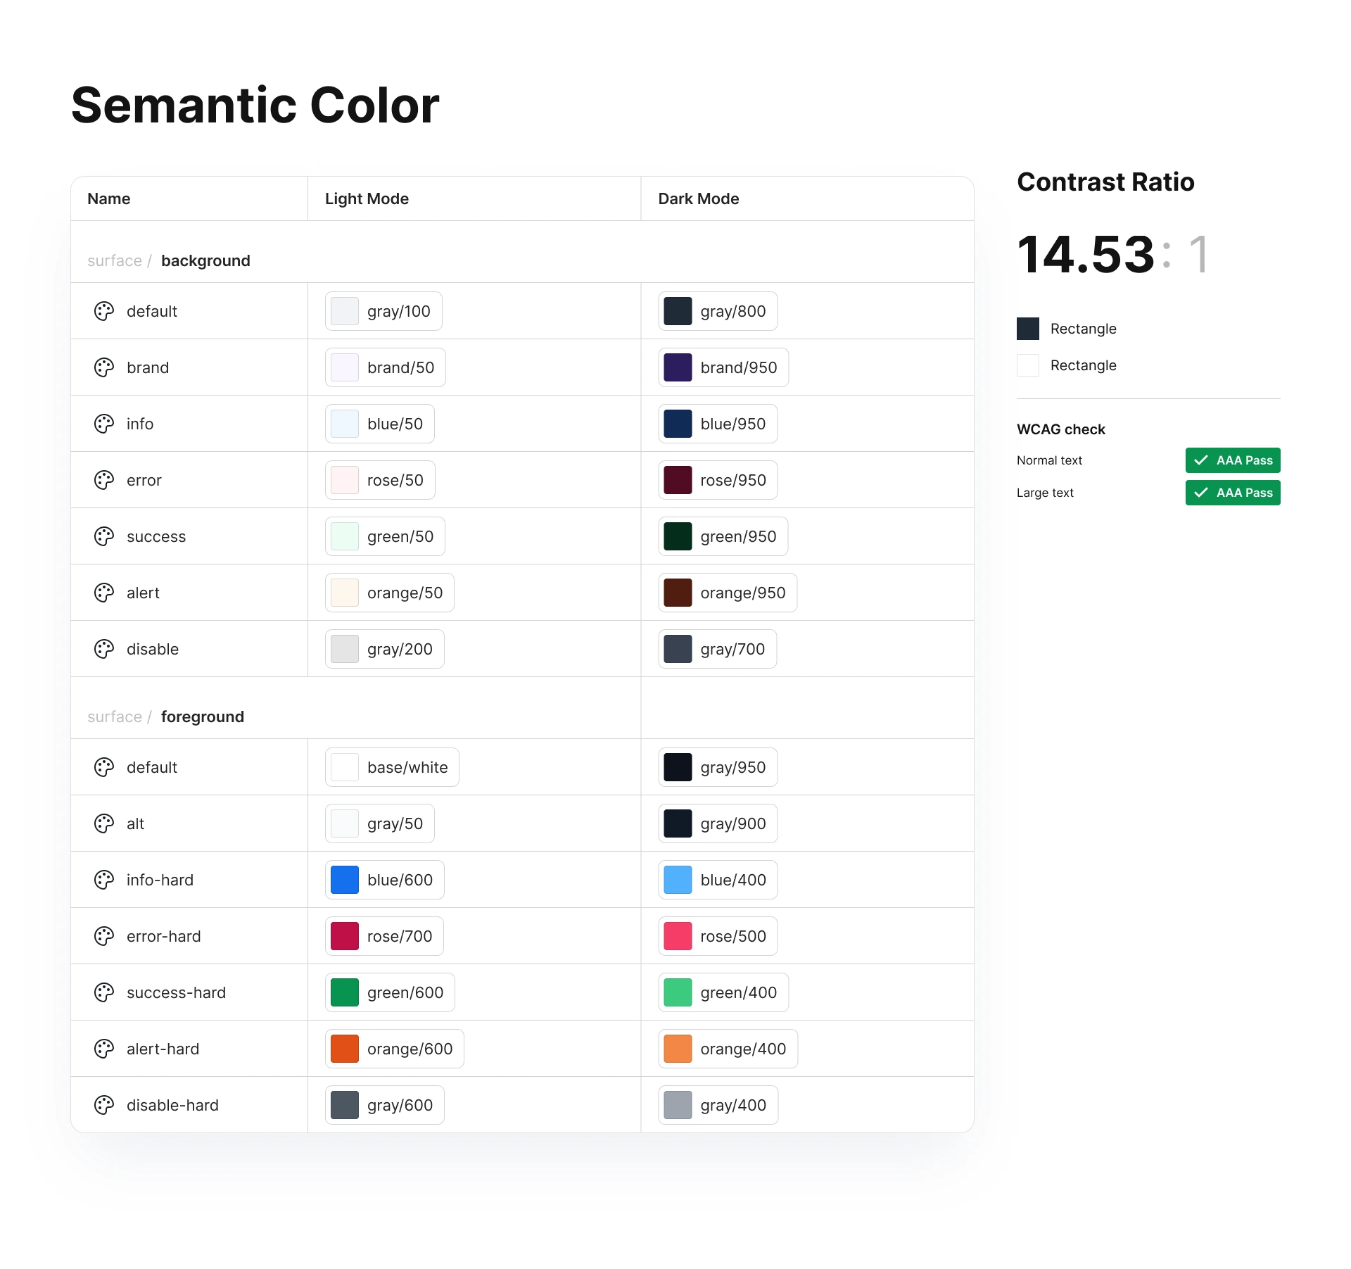Click the 'green/50' label
The width and height of the screenshot is (1351, 1269).
(400, 536)
